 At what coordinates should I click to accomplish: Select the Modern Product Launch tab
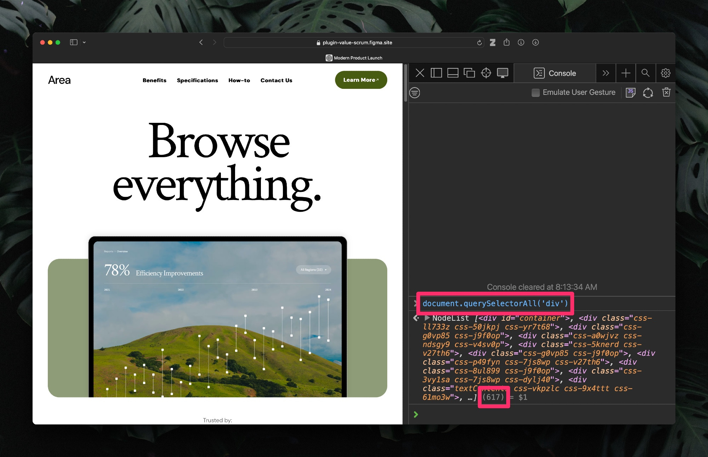tap(354, 58)
